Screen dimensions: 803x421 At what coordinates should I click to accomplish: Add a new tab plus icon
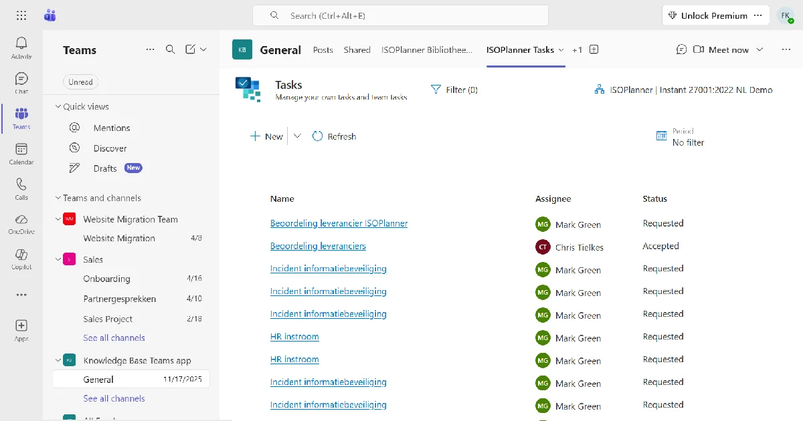pyautogui.click(x=594, y=49)
